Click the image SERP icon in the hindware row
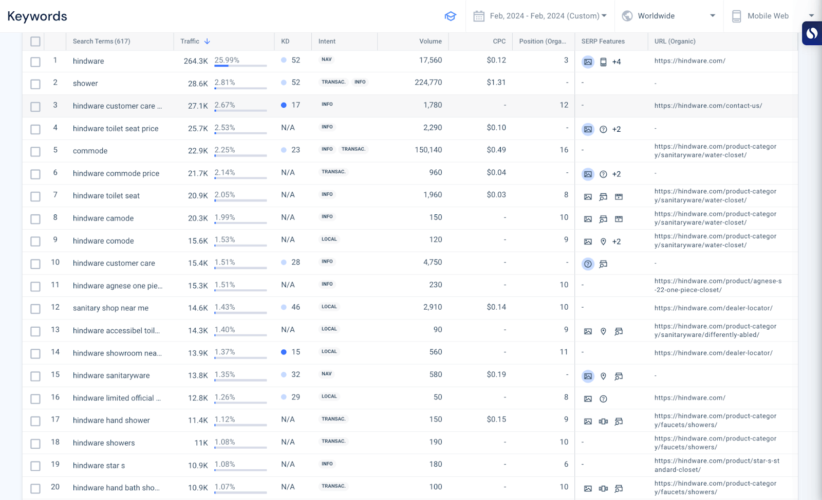Image resolution: width=822 pixels, height=500 pixels. (588, 62)
